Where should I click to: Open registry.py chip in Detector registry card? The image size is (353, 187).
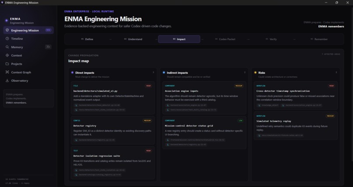point(95,140)
